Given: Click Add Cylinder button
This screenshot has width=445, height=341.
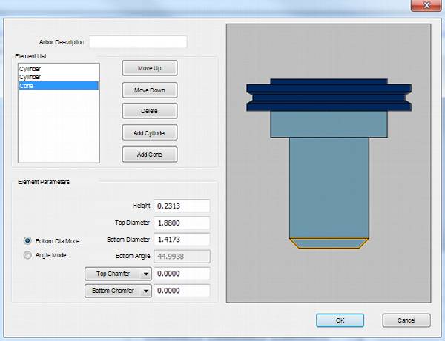Looking at the screenshot, I should coord(151,133).
